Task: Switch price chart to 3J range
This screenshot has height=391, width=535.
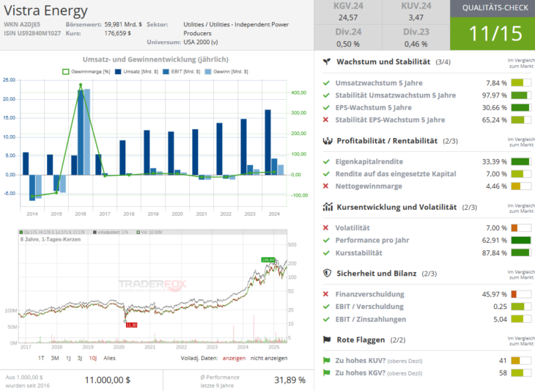Action: coord(79,358)
